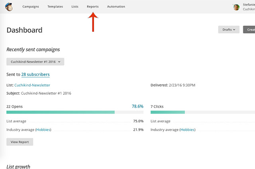This screenshot has width=255, height=169.
Task: Expand the Drafts dropdown
Action: point(229,30)
